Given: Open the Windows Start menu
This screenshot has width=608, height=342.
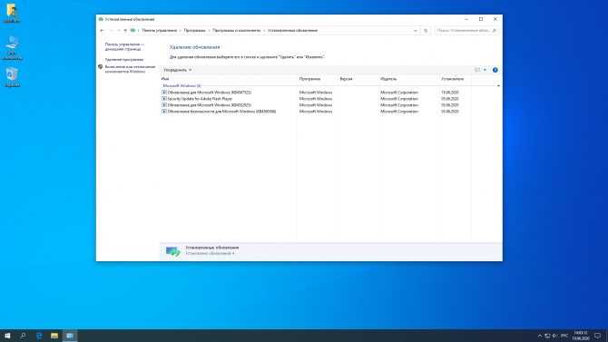Looking at the screenshot, I should point(7,336).
